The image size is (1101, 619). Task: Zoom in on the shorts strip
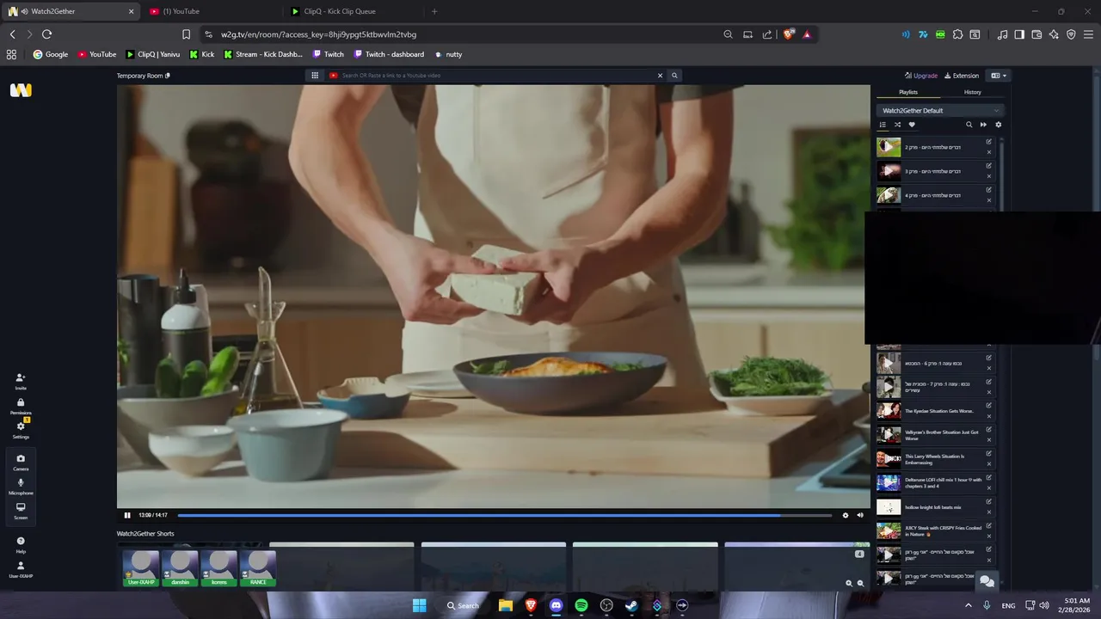click(849, 583)
